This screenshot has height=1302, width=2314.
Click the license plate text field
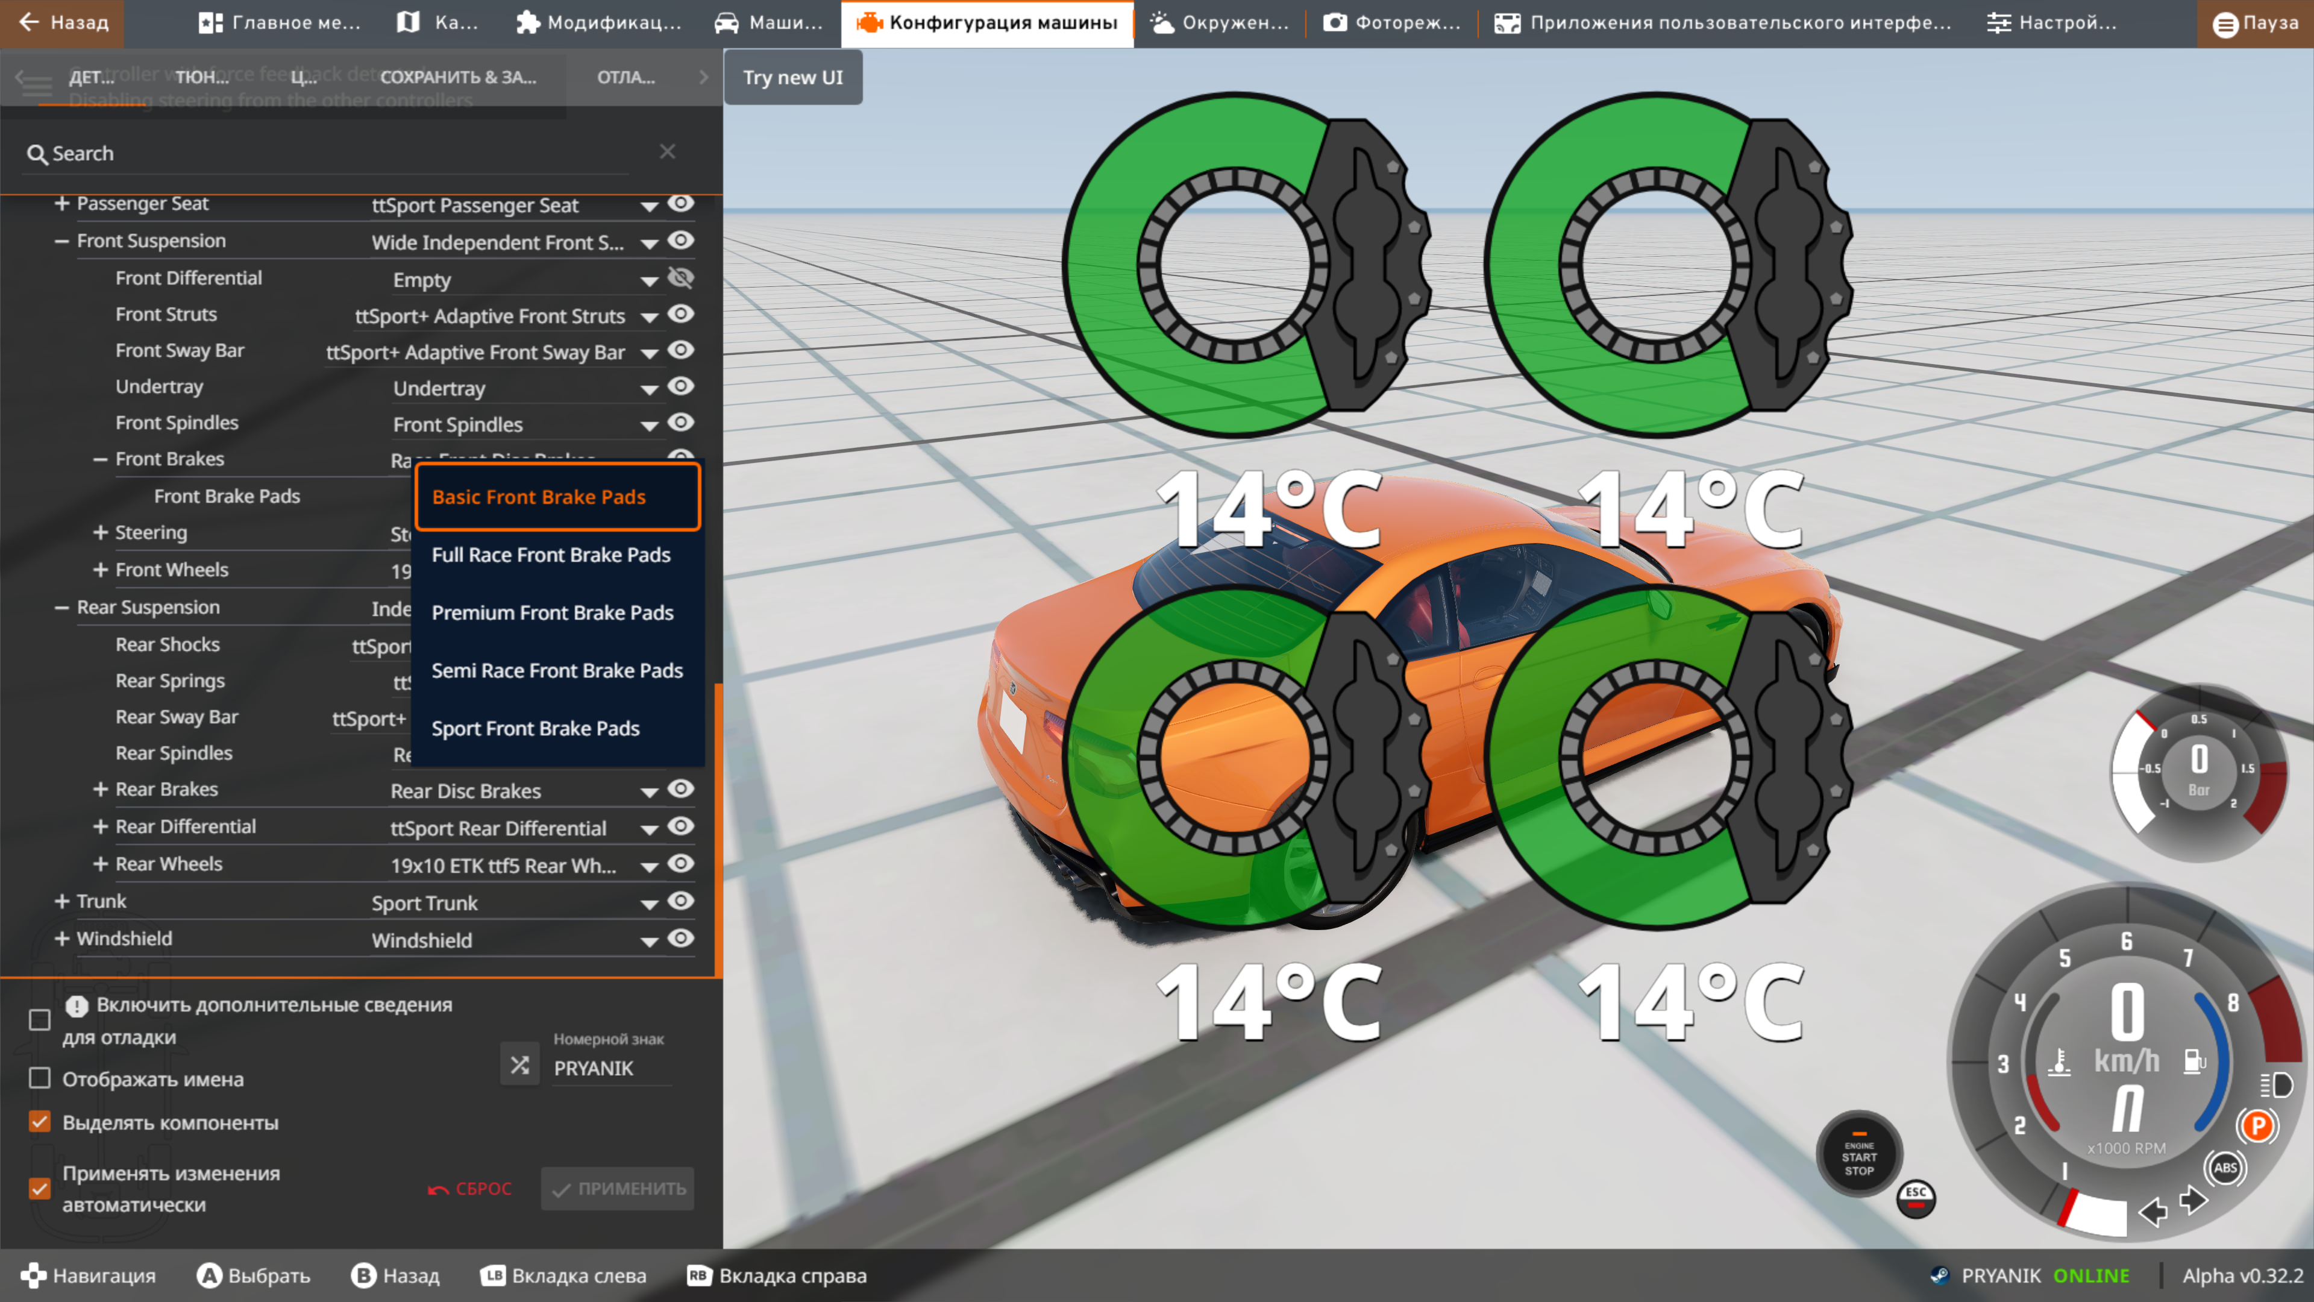[x=611, y=1068]
